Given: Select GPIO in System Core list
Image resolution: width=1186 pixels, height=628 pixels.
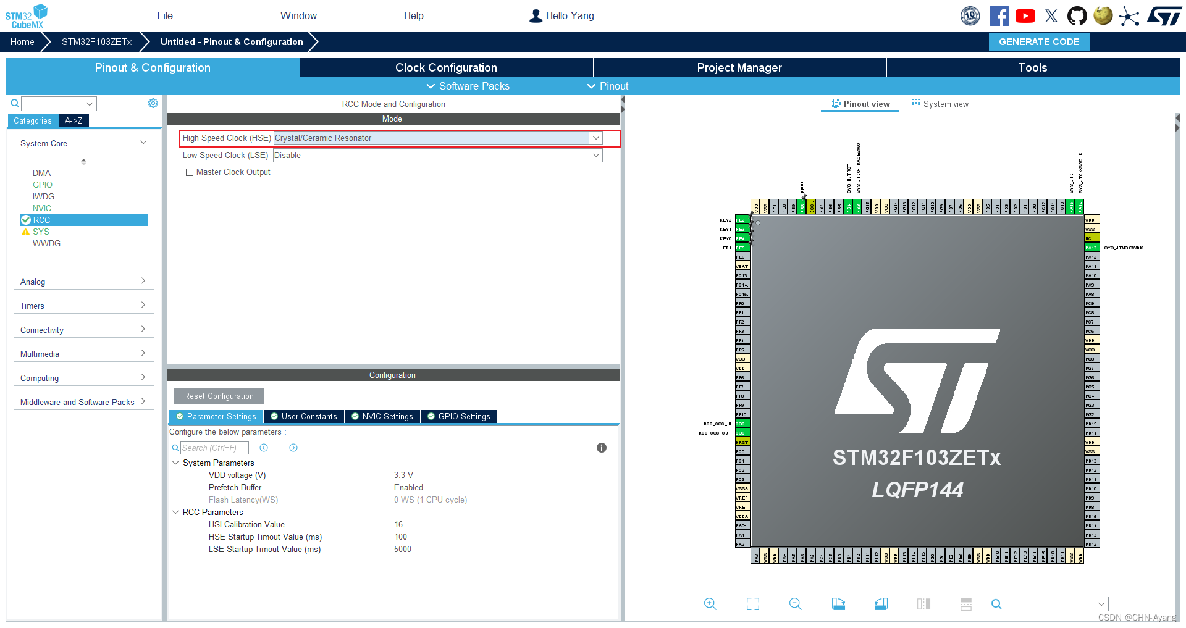Looking at the screenshot, I should [x=43, y=185].
